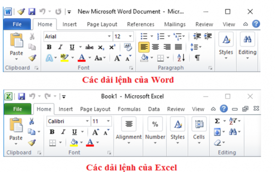Click Clear eraser icon in Excel Editing group
Screen dimensions: 275x172
click(218, 143)
